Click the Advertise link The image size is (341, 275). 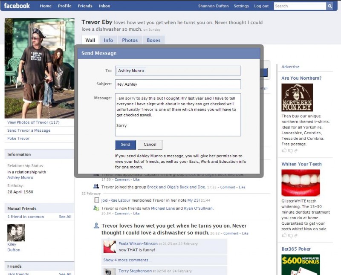[290, 67]
